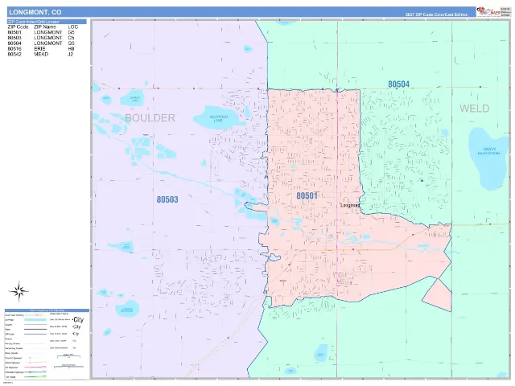Click the LONGMONT, CO map title

click(35, 12)
